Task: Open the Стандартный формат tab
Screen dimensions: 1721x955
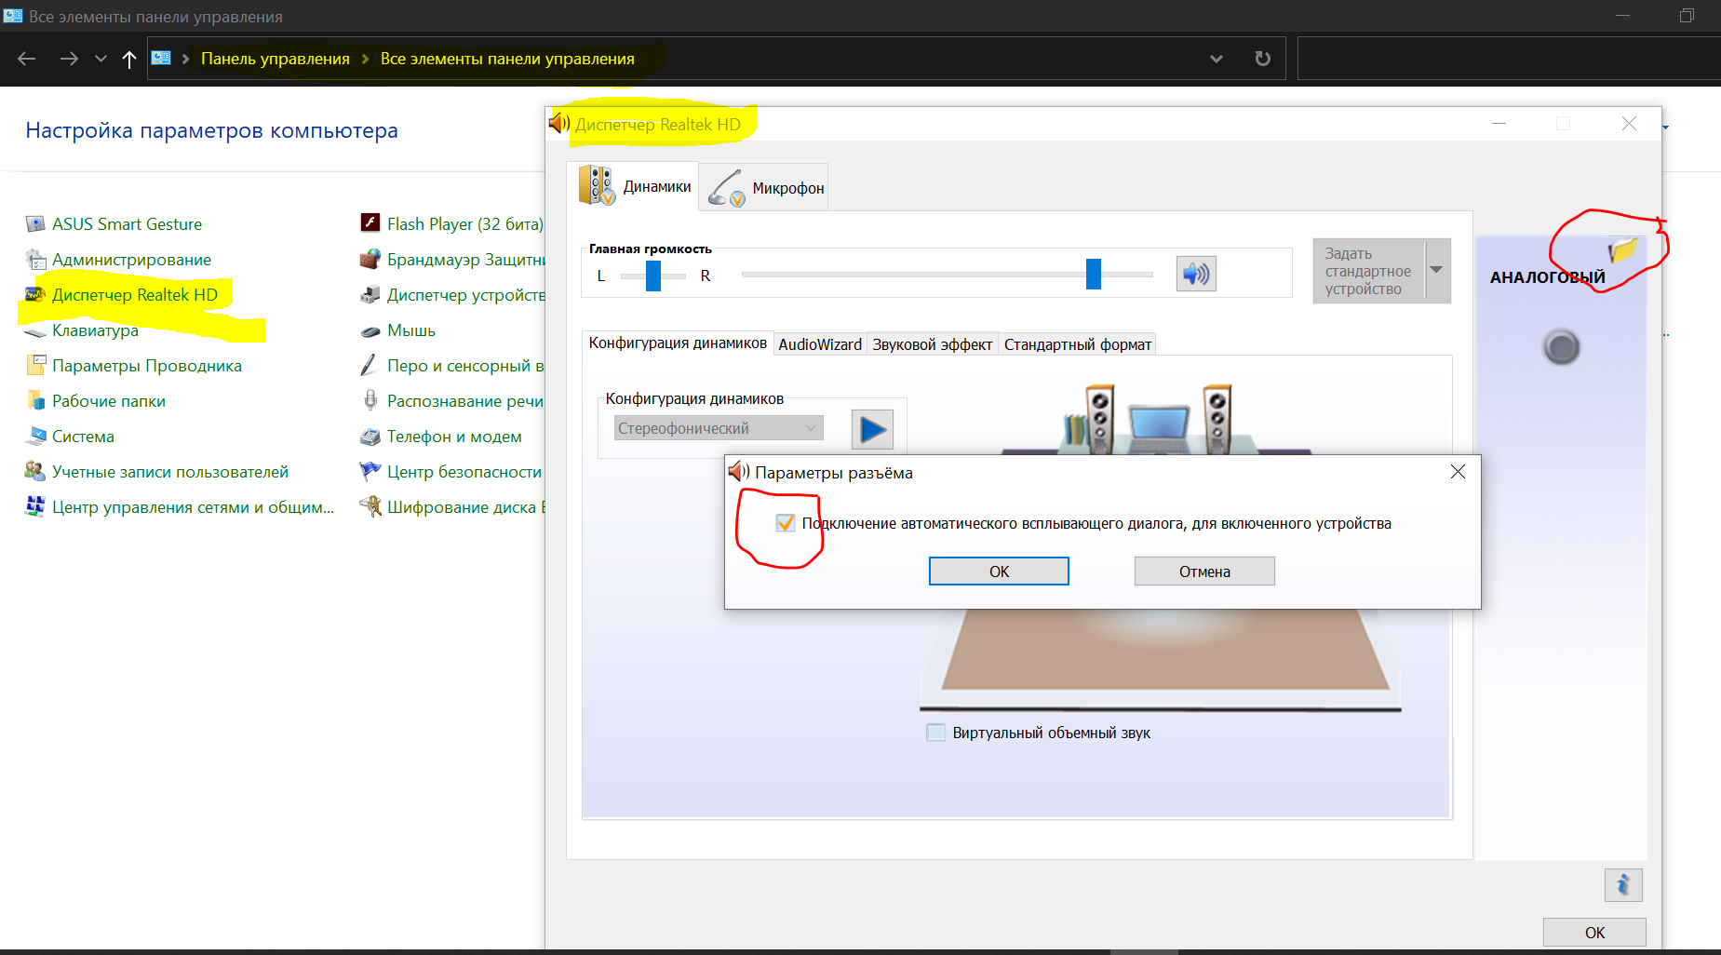Action: (1078, 344)
